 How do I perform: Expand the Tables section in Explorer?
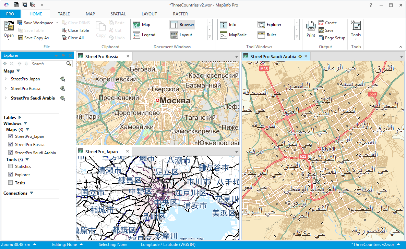tap(20, 118)
